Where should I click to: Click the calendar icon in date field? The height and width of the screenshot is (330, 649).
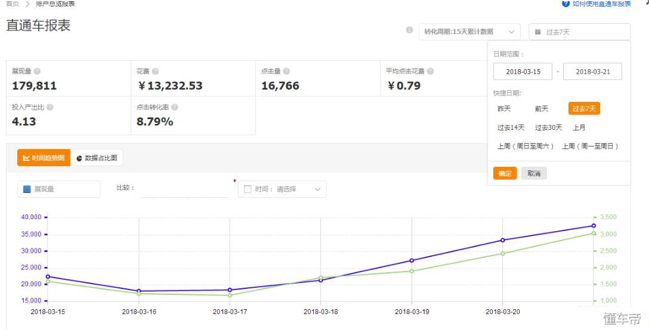(x=537, y=32)
